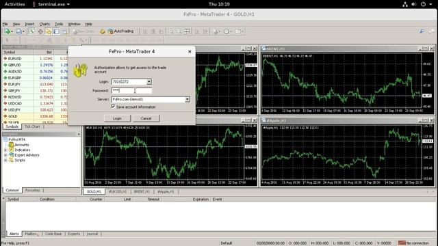The width and height of the screenshot is (438, 246).
Task: Open the Insert menu
Action: click(x=29, y=25)
